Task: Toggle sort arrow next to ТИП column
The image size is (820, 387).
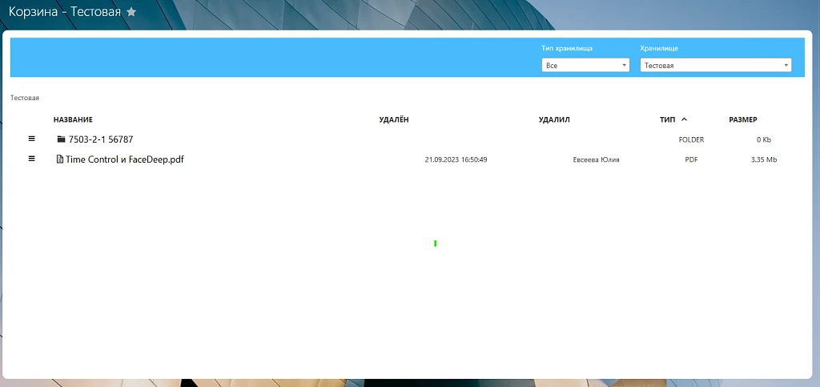Action: point(684,119)
